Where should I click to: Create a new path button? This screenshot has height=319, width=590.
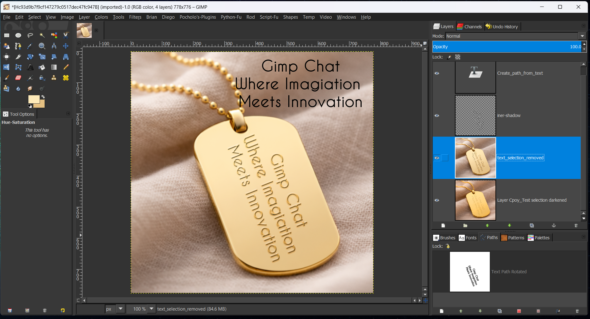pyautogui.click(x=441, y=311)
